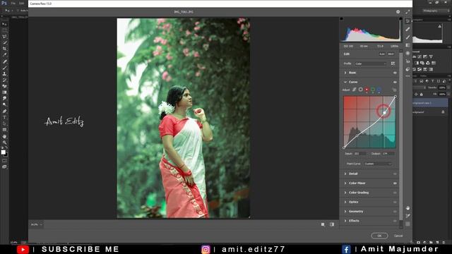Click the curve Output value field
The height and width of the screenshot is (254, 452).
coord(388,154)
